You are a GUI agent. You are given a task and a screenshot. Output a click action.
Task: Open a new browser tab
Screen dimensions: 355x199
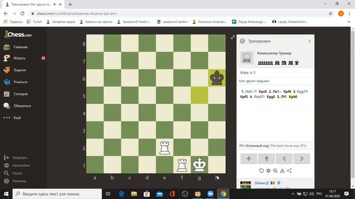tap(70, 4)
